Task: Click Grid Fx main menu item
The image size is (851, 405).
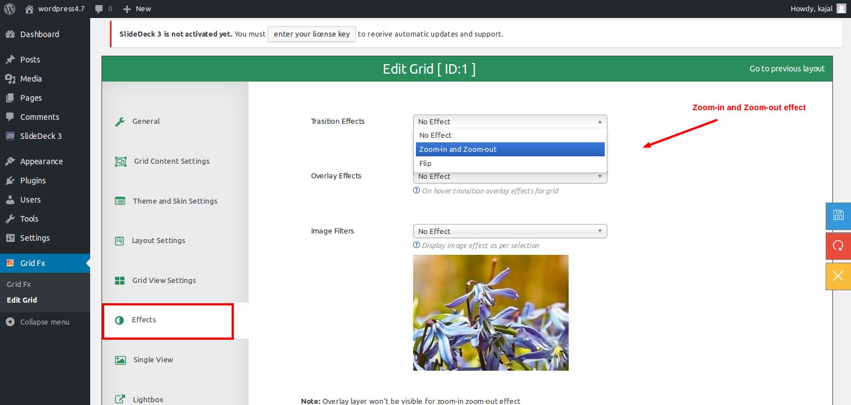Action: point(45,263)
